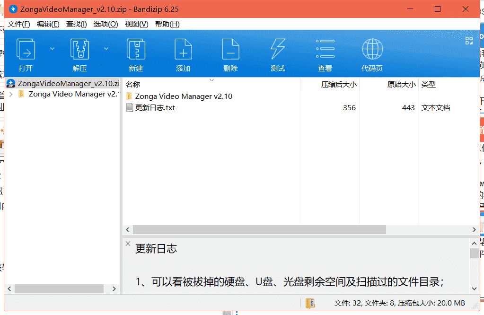Expand the Zonga Video Manager tree folder
This screenshot has width=484, height=315.
(11, 94)
